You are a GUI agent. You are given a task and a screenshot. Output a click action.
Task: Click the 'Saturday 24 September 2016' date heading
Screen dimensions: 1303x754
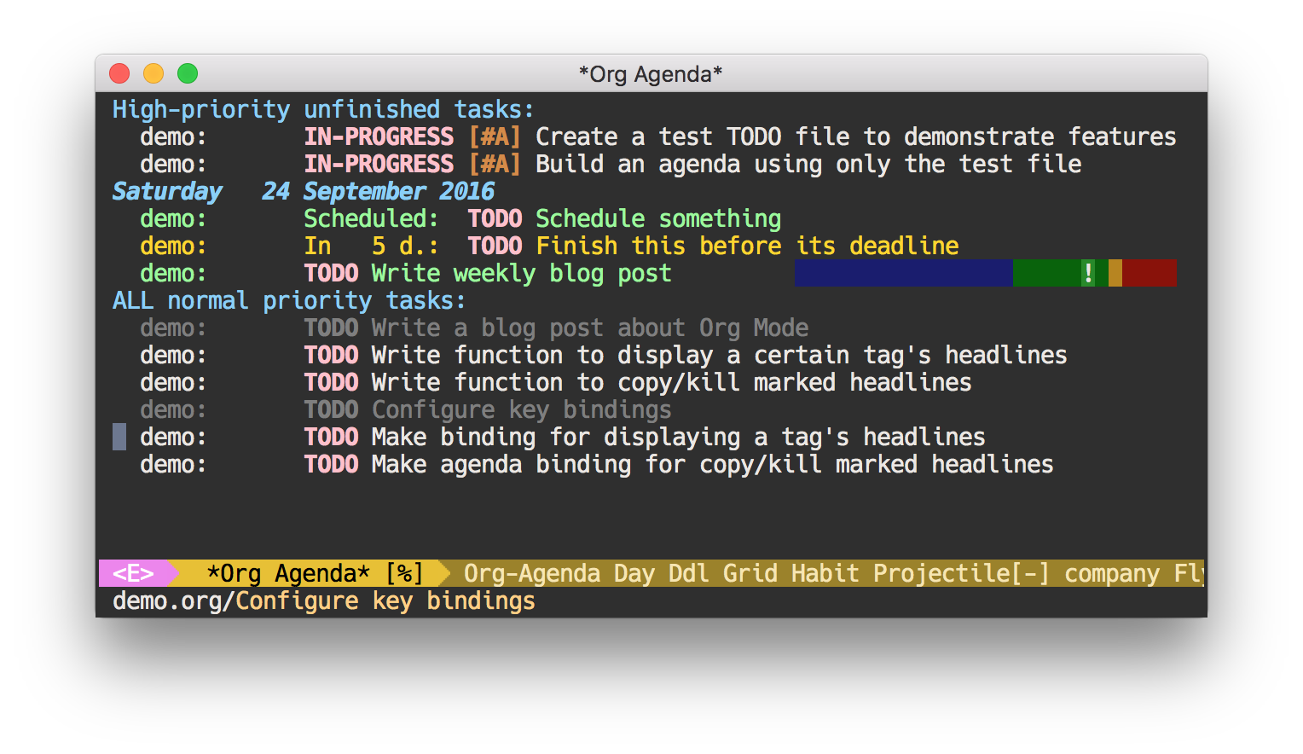[304, 192]
